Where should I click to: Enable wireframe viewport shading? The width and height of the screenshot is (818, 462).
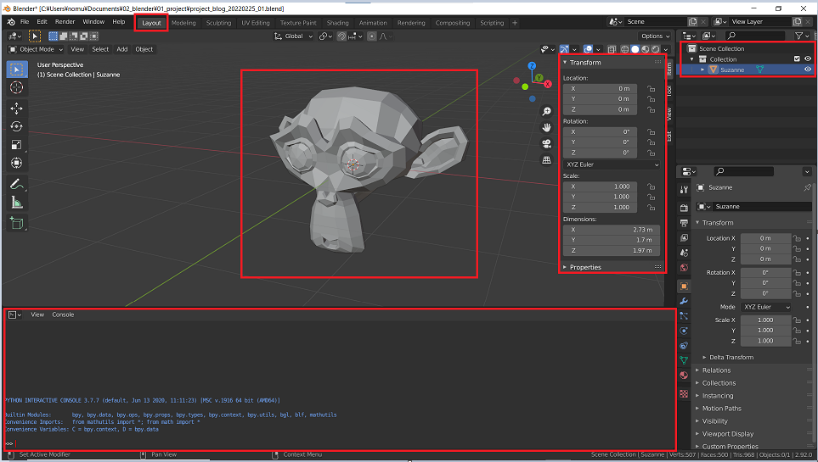(624, 49)
